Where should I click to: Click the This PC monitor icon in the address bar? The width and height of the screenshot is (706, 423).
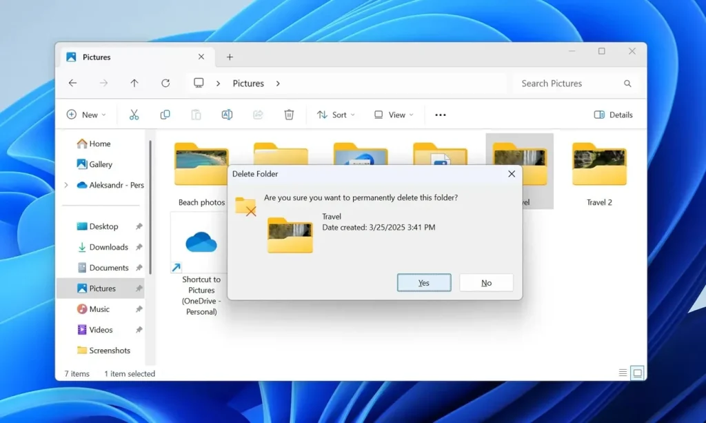click(x=199, y=83)
